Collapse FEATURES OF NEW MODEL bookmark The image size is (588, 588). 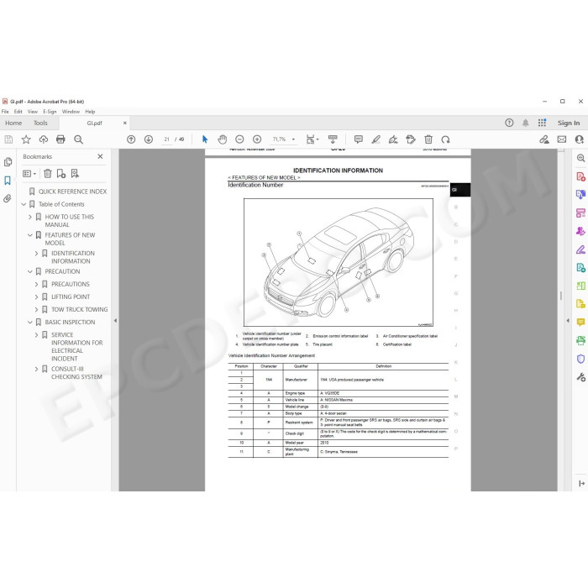30,235
